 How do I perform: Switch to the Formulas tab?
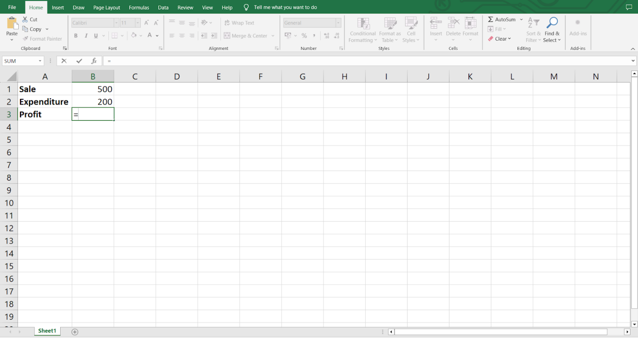pos(139,7)
